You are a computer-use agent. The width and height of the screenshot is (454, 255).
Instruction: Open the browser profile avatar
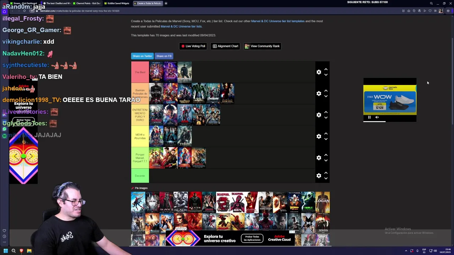coord(441,11)
